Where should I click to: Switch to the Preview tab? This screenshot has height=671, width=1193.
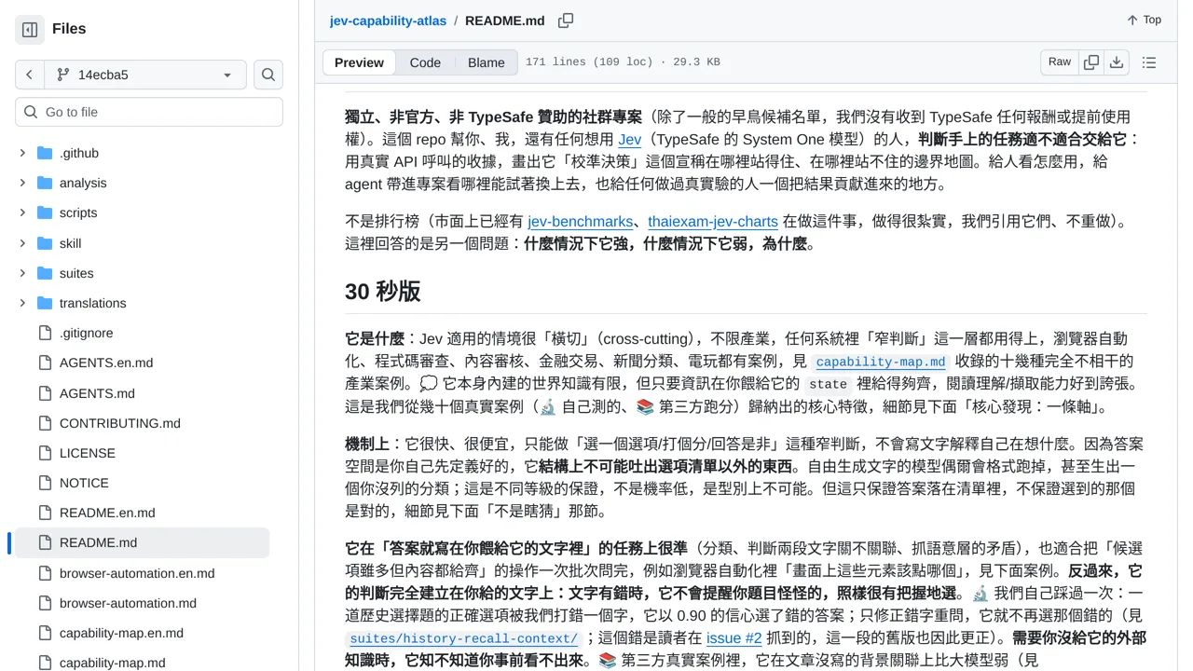pyautogui.click(x=359, y=62)
